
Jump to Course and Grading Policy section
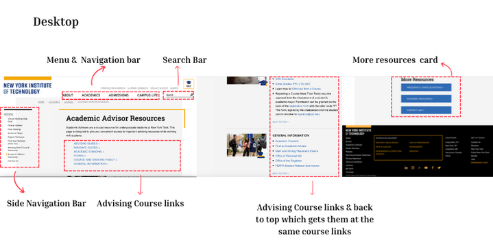tap(95, 160)
